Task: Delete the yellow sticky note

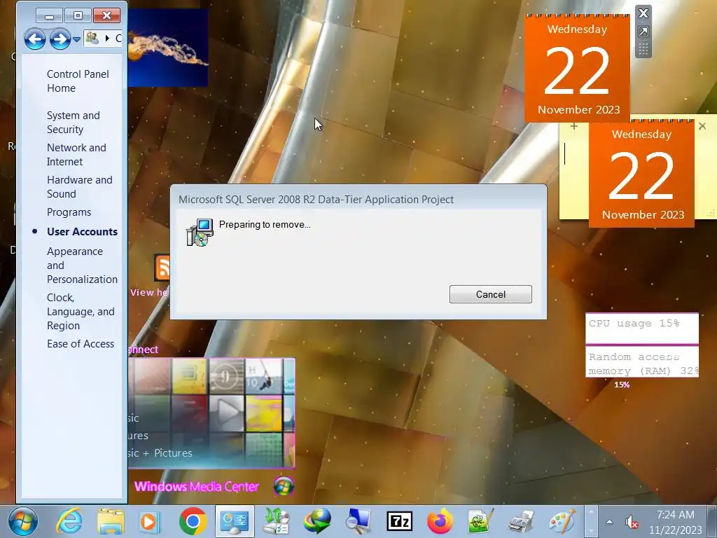Action: [702, 126]
